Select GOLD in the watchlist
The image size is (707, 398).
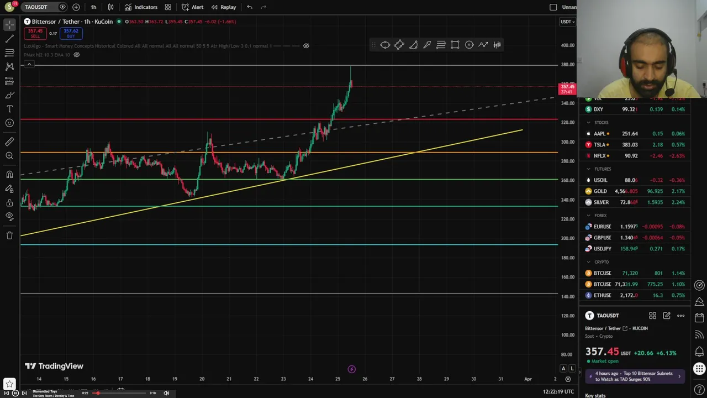[x=634, y=191]
